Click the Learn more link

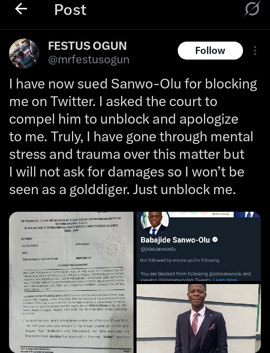pyautogui.click(x=226, y=280)
